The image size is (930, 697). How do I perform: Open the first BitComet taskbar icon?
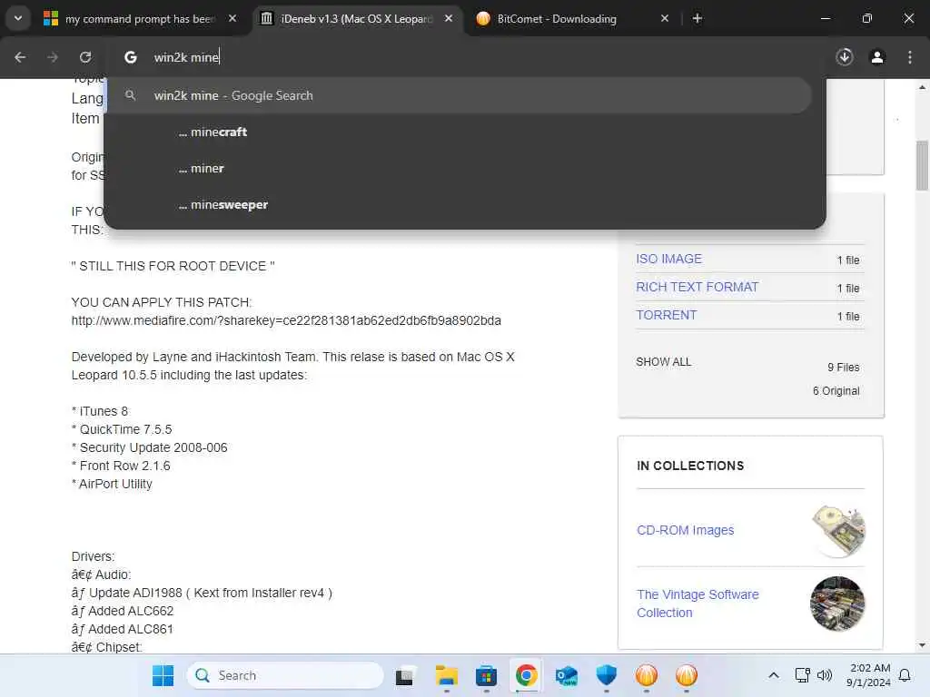647,675
